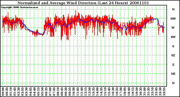Click the 07:35 time axis label
180x97 pixels.
click(54, 92)
